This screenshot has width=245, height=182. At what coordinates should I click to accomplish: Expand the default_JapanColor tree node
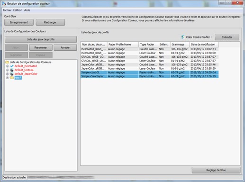(x=7, y=74)
